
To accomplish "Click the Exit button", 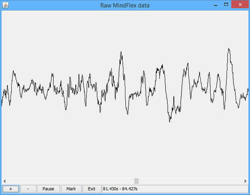I will coord(92,189).
